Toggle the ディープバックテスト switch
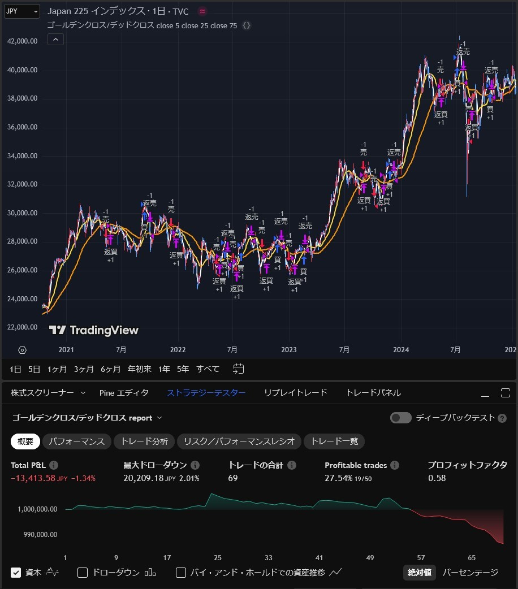 [x=401, y=418]
